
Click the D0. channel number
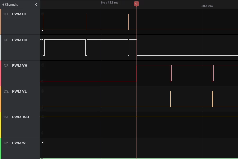point(6,40)
